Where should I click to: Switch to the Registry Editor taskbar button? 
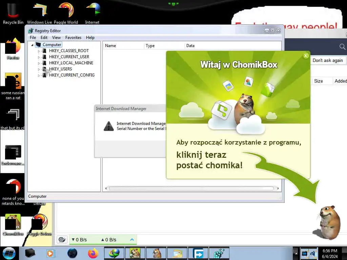(219, 253)
